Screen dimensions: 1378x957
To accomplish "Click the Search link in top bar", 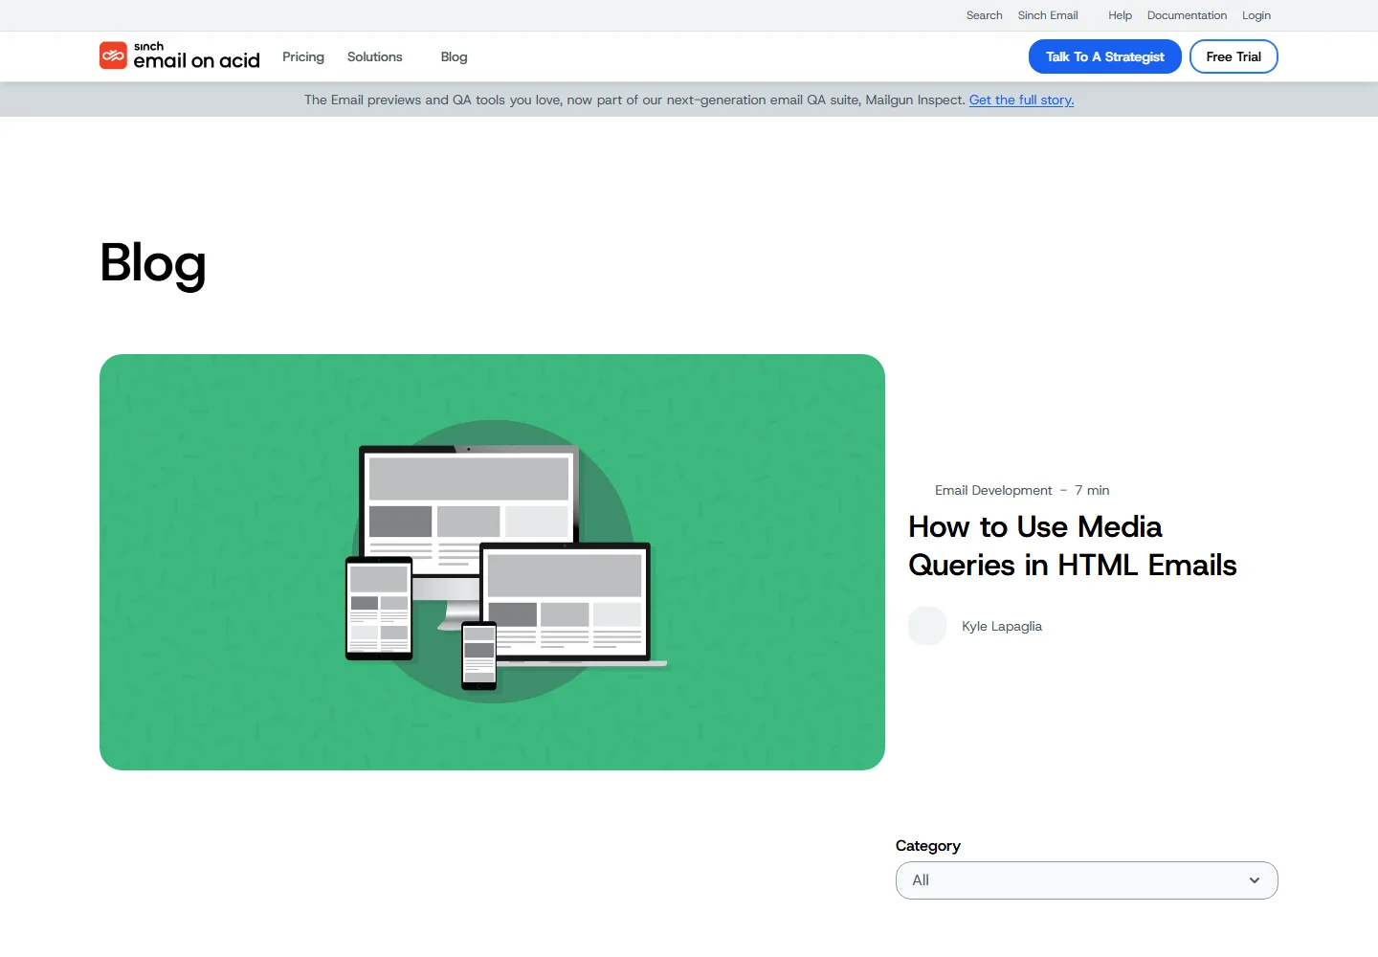I will [x=984, y=15].
